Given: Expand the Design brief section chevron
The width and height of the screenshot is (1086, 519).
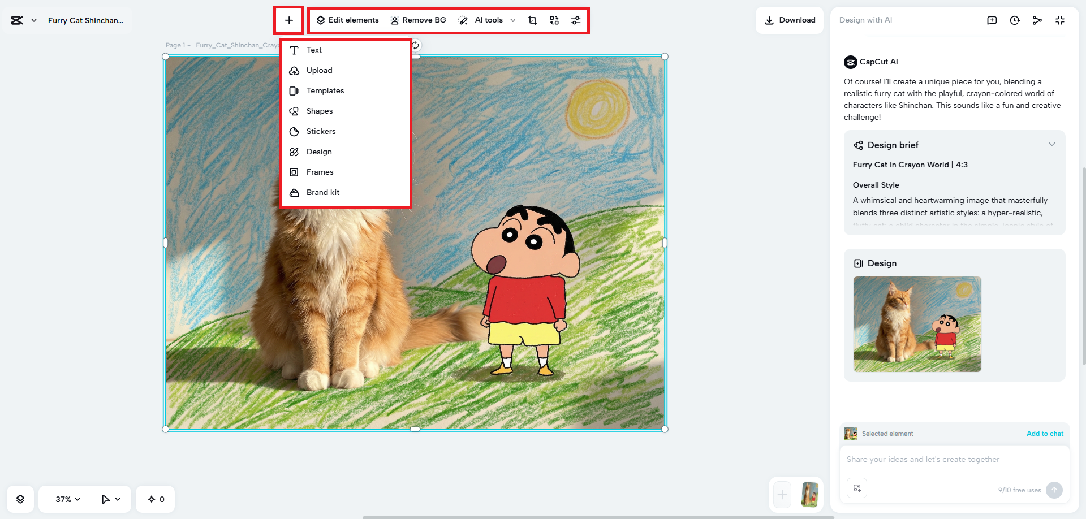Looking at the screenshot, I should click(x=1052, y=144).
